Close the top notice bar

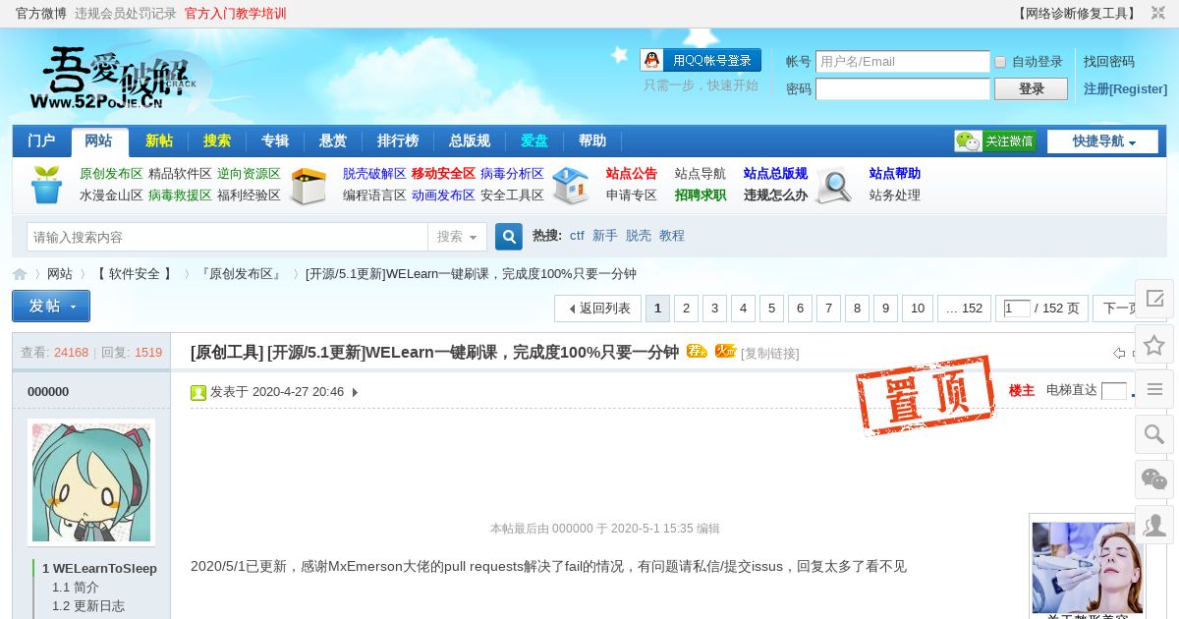pos(1158,13)
